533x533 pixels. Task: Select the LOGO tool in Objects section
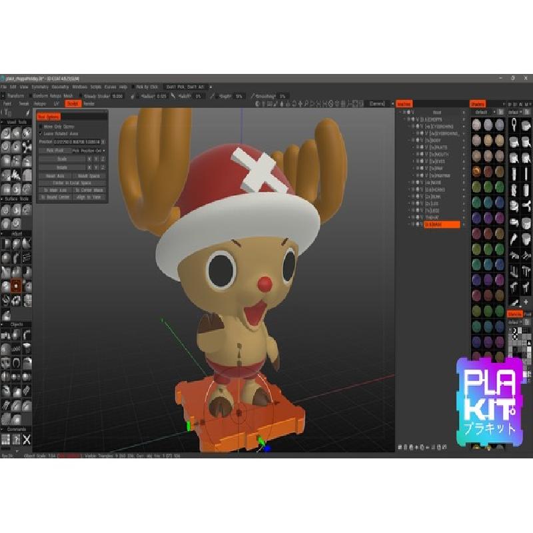click(16, 349)
